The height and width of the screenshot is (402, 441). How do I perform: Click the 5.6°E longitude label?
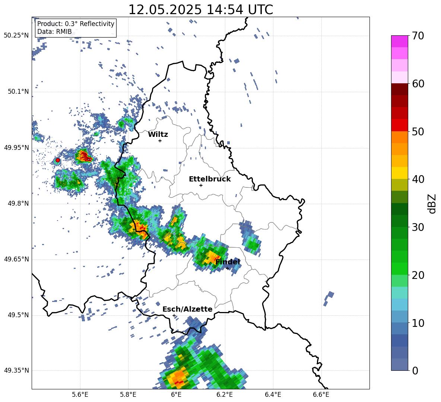[80, 395]
